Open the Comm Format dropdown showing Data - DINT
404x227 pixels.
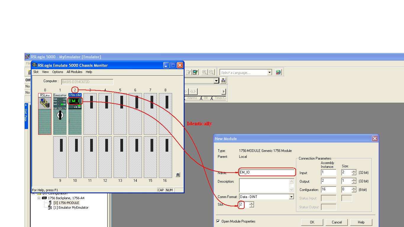point(291,197)
